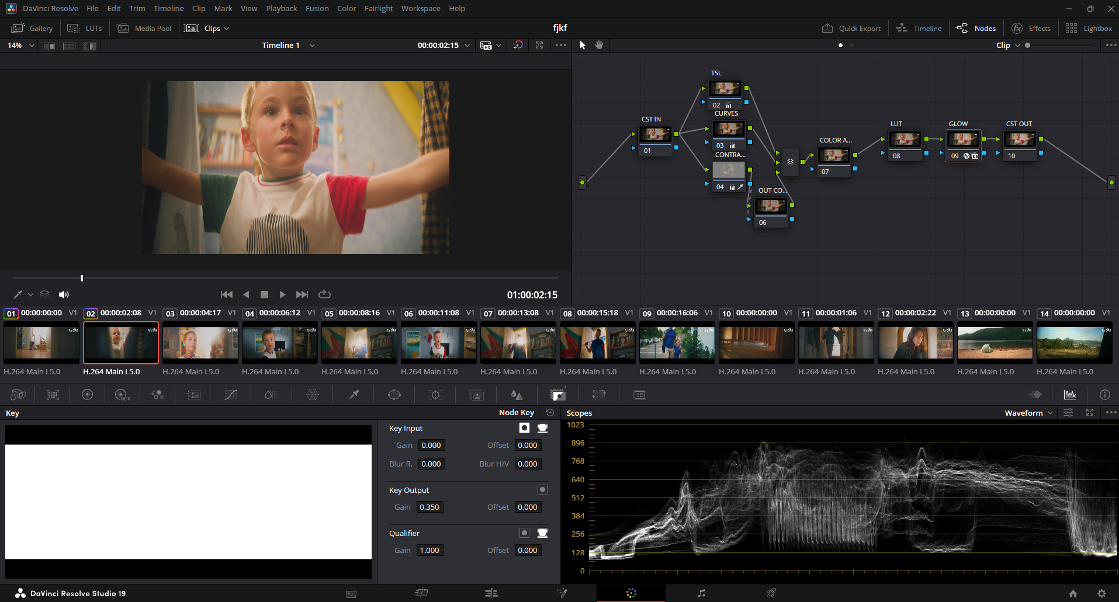The height and width of the screenshot is (602, 1119).
Task: Open the Power Window palette
Action: (394, 395)
